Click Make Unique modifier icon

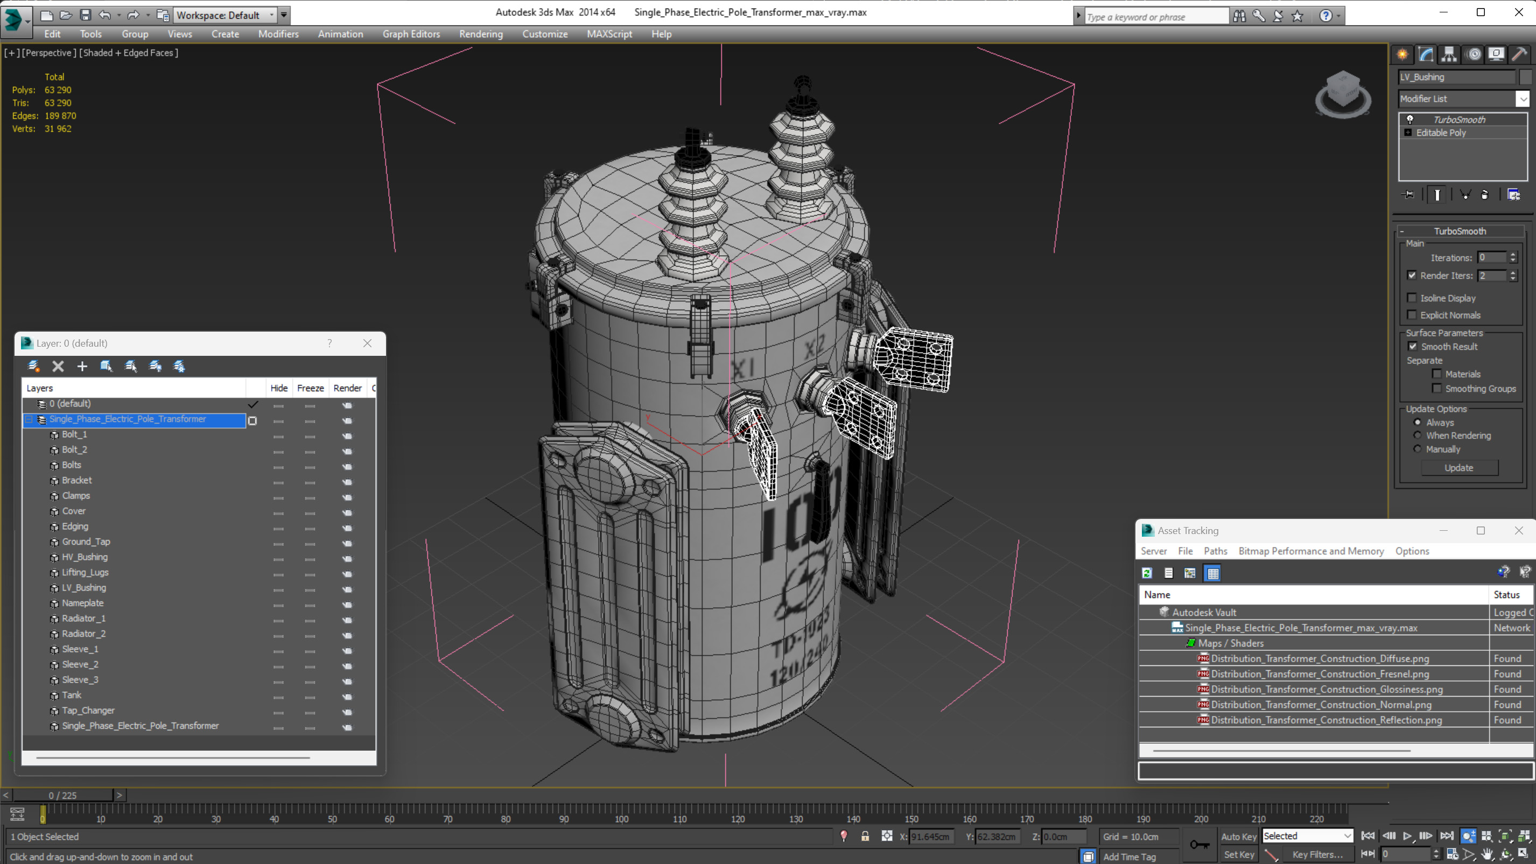click(1465, 194)
